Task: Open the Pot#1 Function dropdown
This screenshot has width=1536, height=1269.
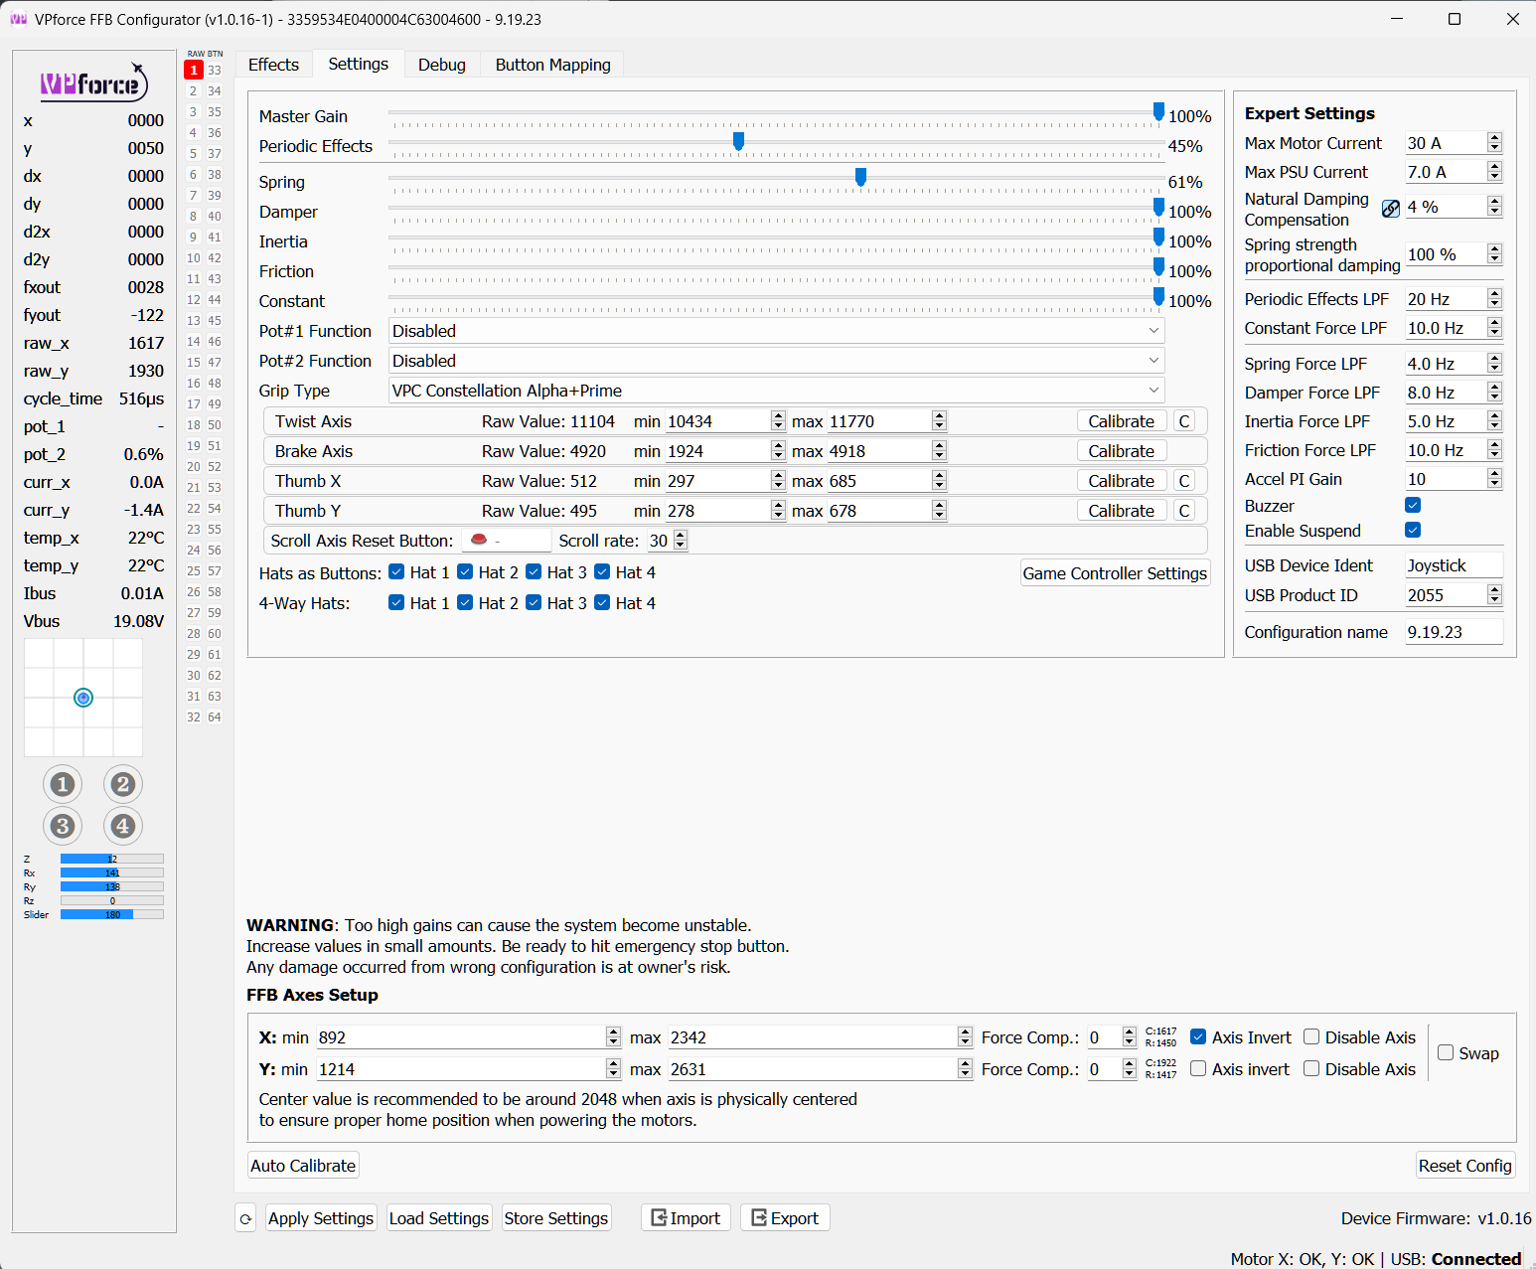Action: [776, 331]
